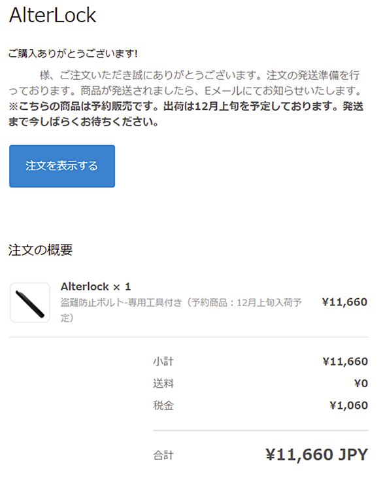The height and width of the screenshot is (482, 383).
Task: Click the total ¥11,660 JPY
Action: point(316,455)
